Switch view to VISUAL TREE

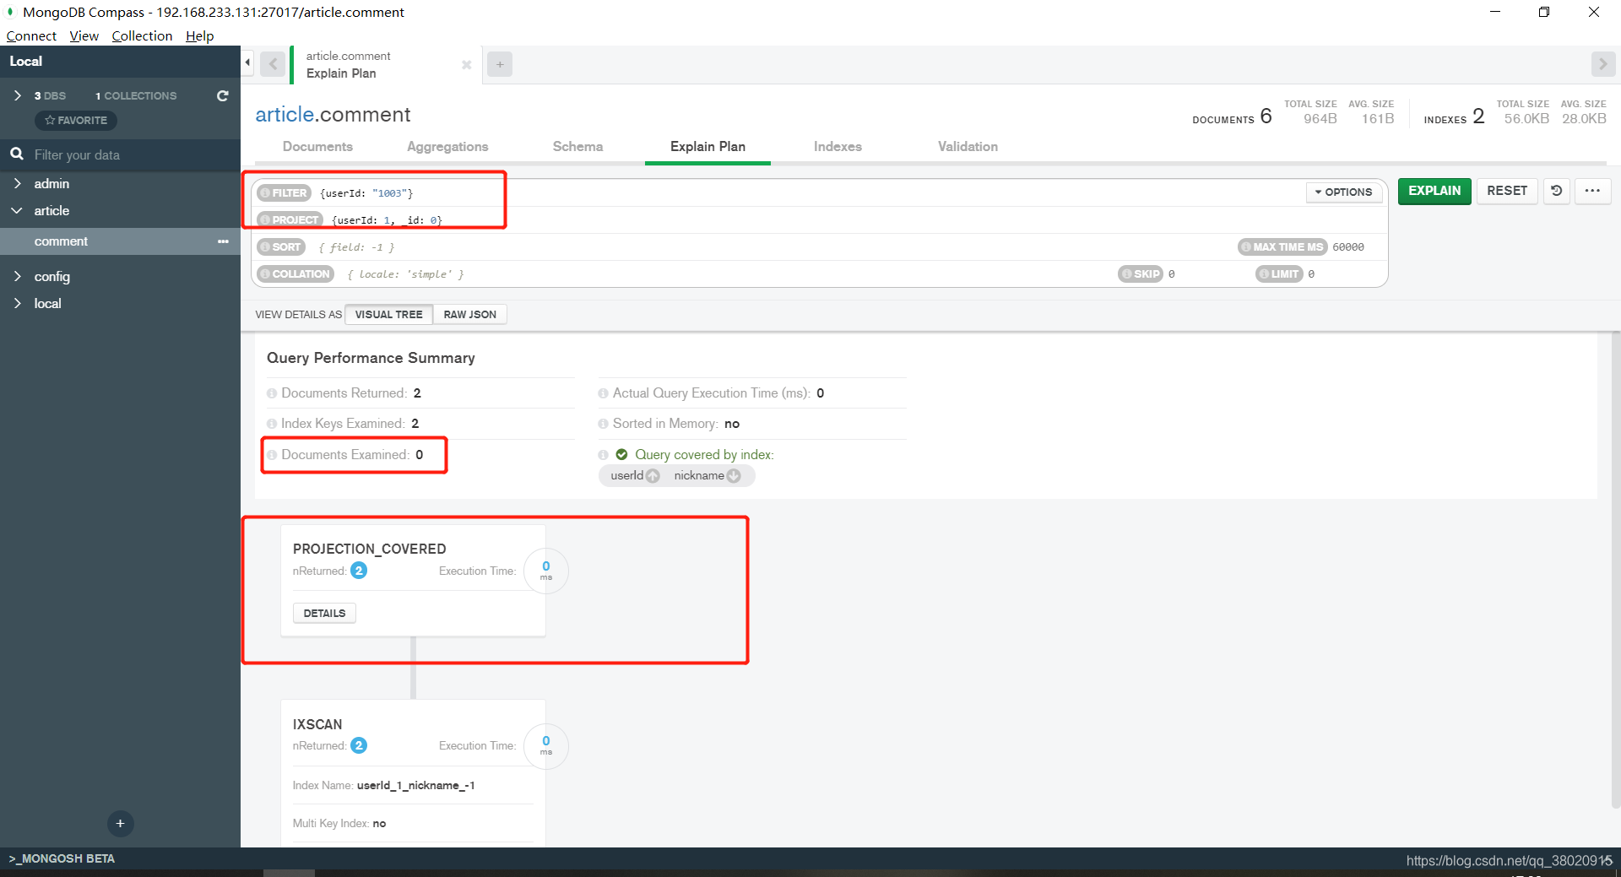point(388,314)
